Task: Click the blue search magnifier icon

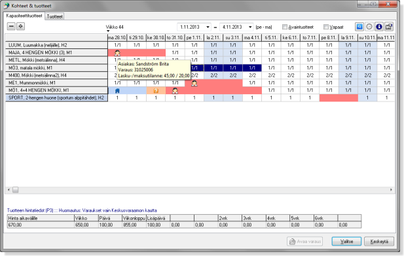Action: click(x=359, y=27)
